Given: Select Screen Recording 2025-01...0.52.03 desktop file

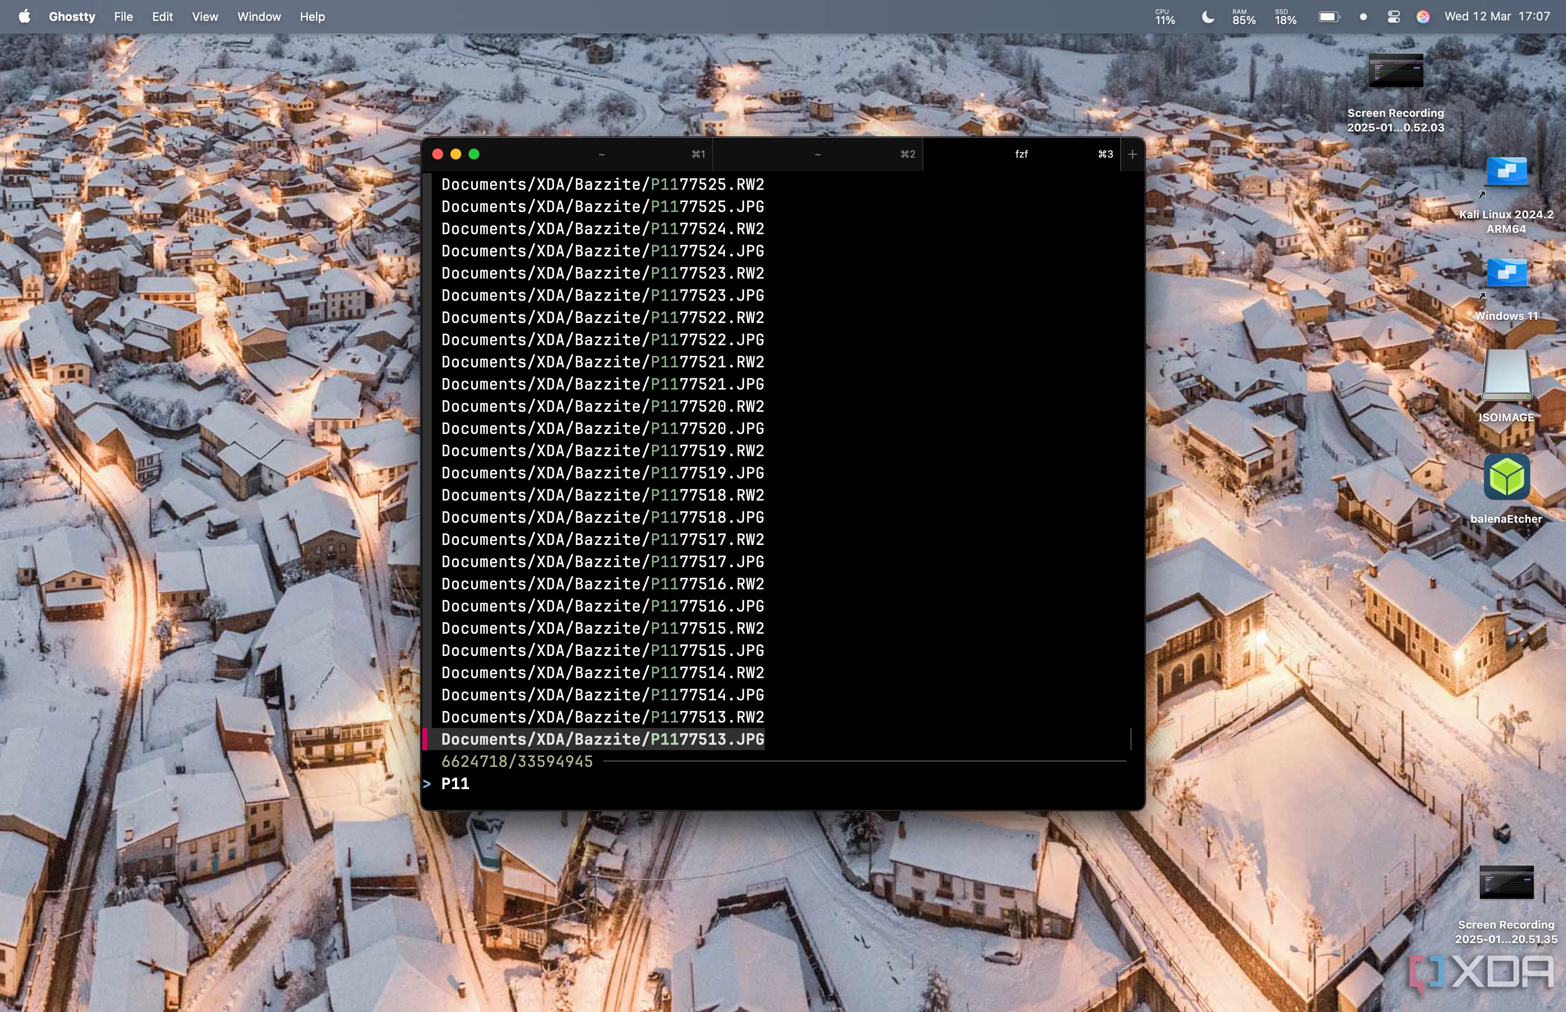Looking at the screenshot, I should [x=1396, y=93].
